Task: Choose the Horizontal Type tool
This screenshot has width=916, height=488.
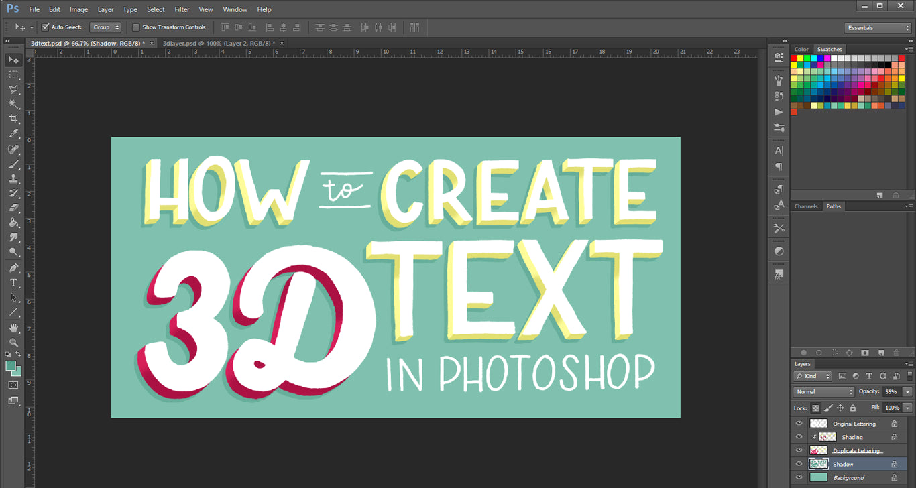Action: click(13, 283)
